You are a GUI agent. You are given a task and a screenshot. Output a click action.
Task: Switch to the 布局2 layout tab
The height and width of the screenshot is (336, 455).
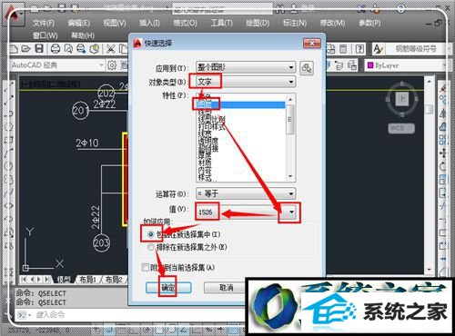click(114, 280)
